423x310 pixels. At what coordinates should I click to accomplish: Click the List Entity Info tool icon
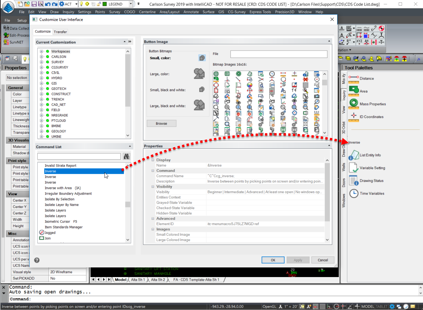coord(353,155)
